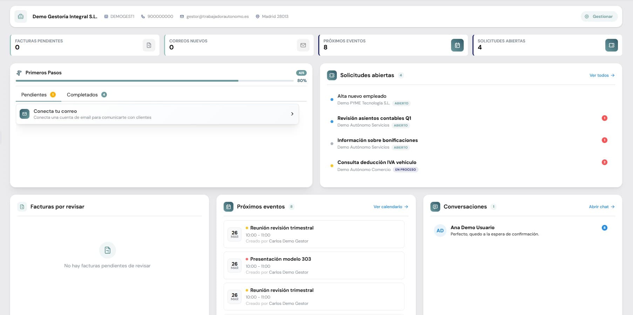Click the document icon in Facturas Pendientes card
The width and height of the screenshot is (633, 315).
[149, 45]
